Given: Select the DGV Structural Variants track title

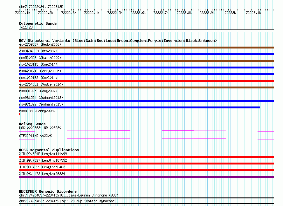Looking at the screenshot, I should click(118, 41).
